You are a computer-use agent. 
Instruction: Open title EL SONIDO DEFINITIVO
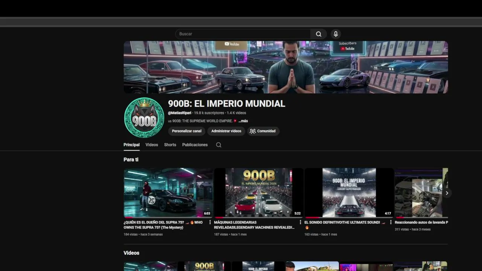coord(345,225)
